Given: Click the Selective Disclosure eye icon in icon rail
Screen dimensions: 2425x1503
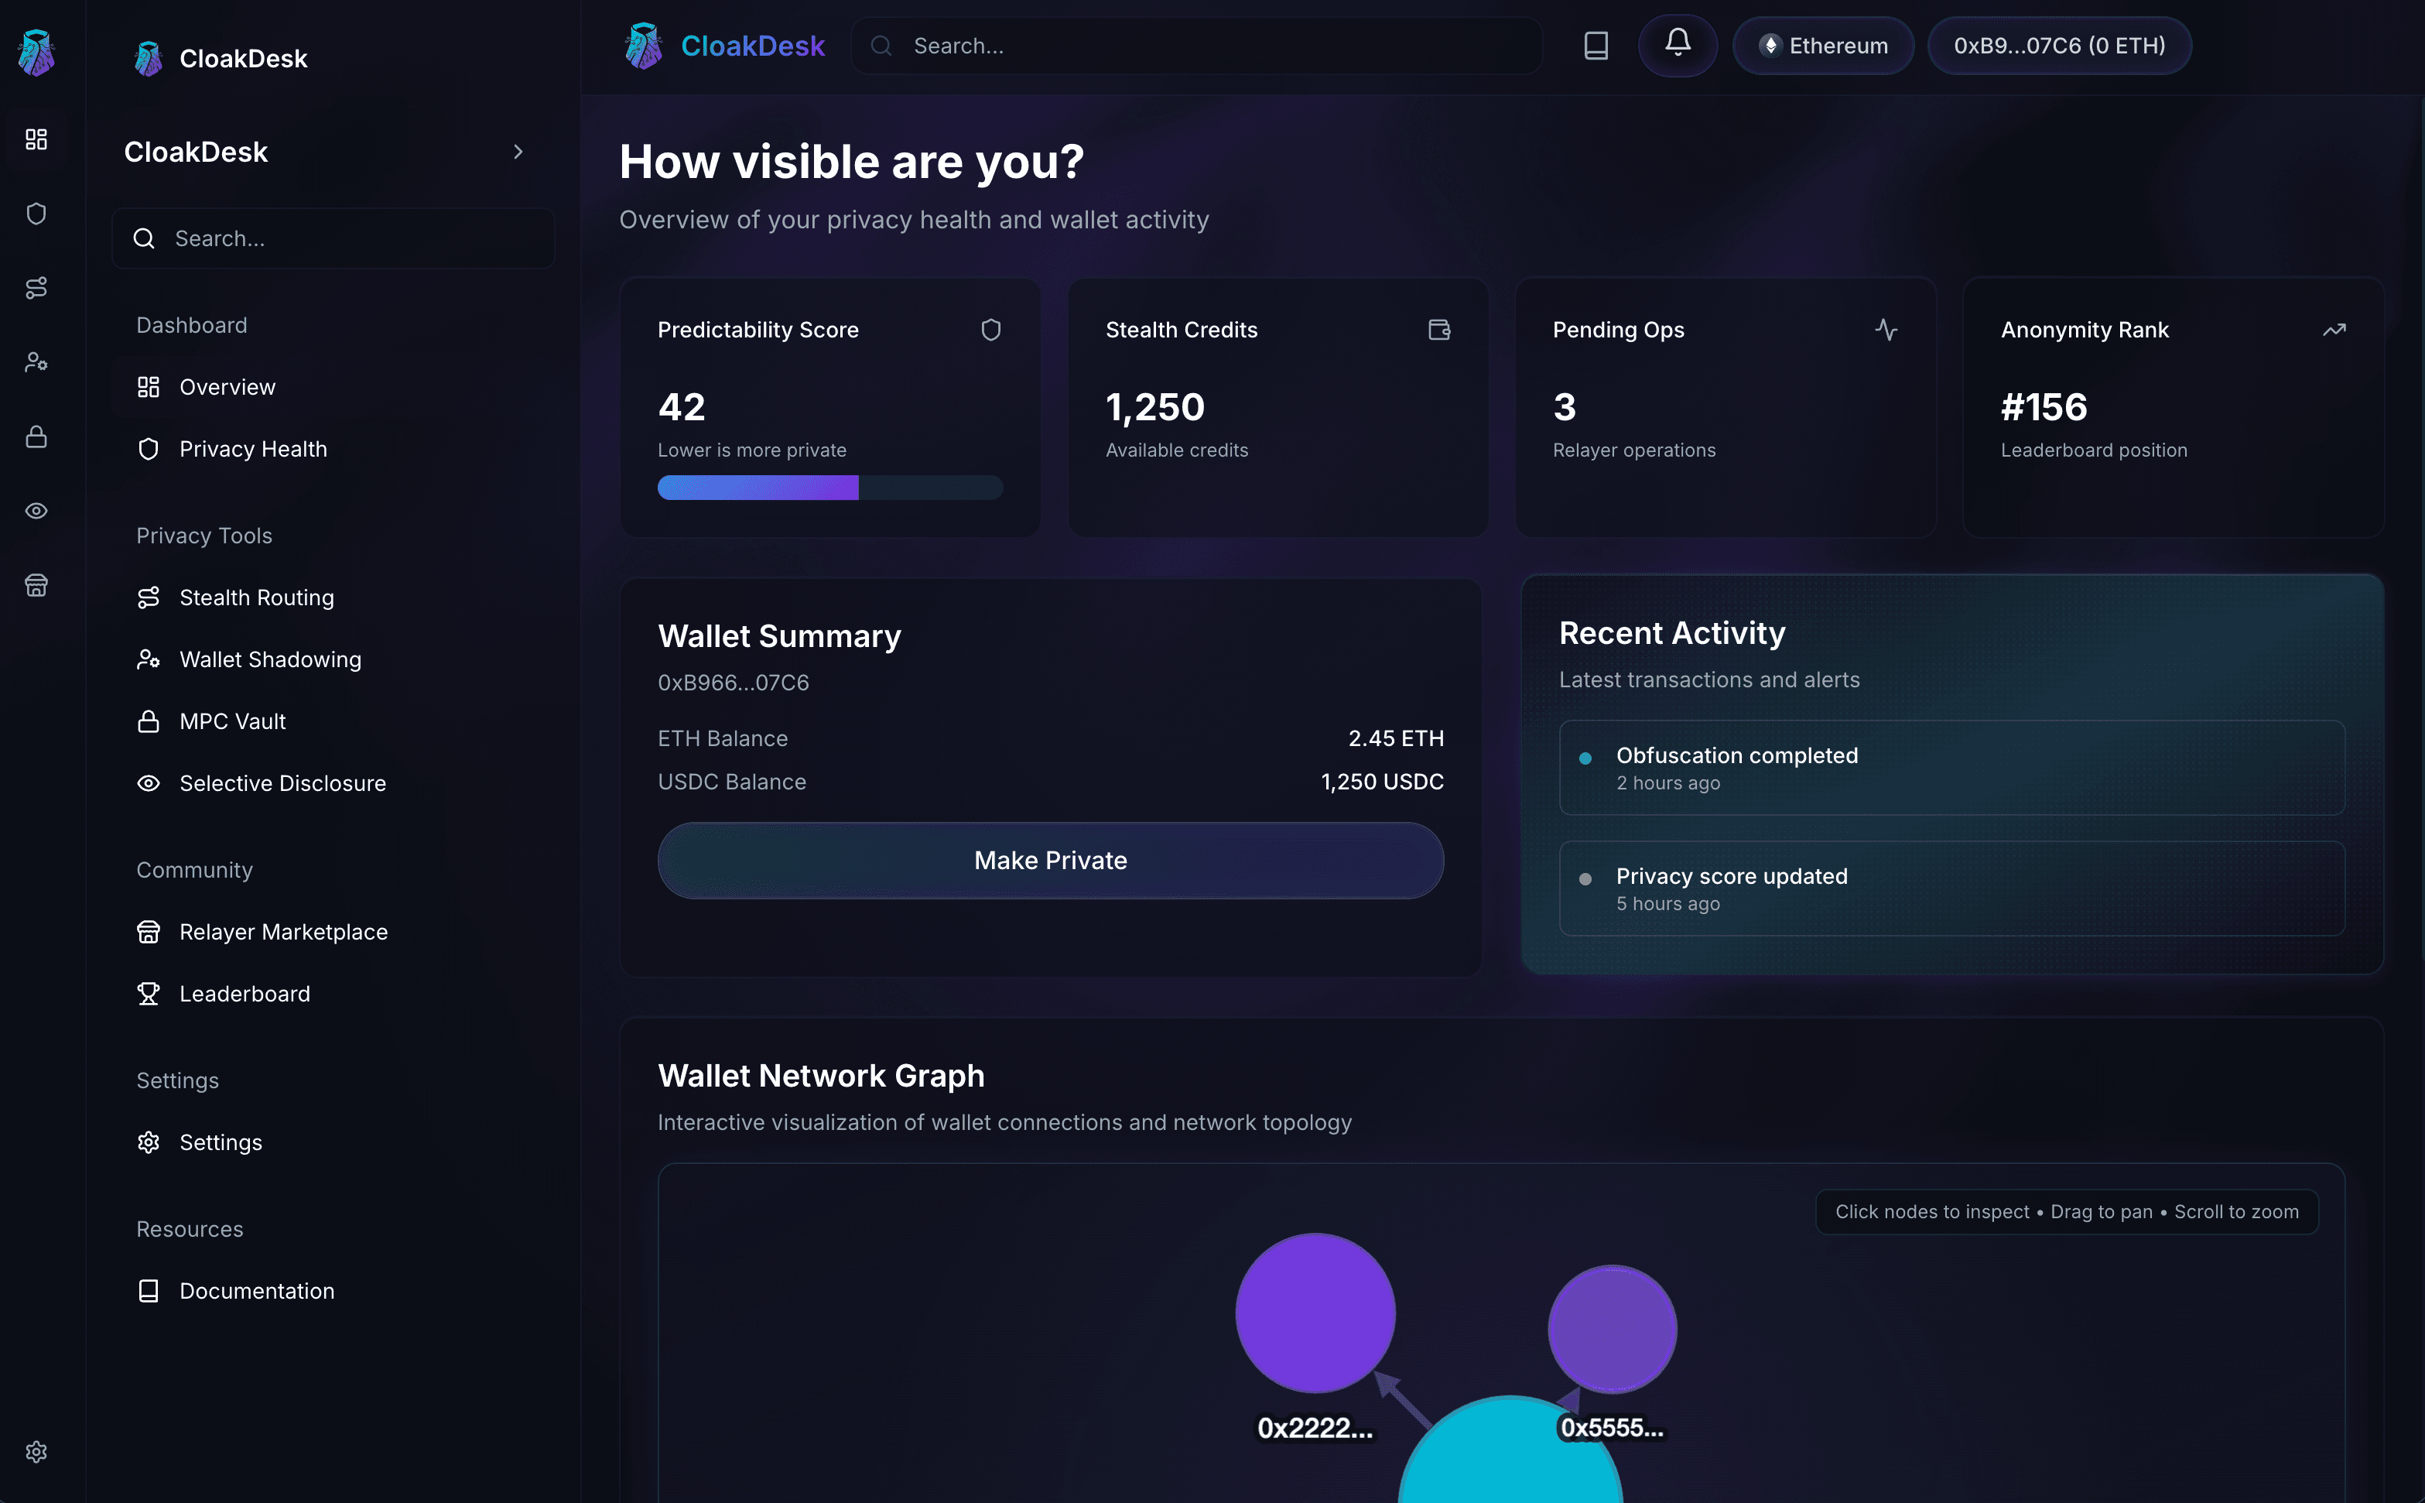Looking at the screenshot, I should click(37, 510).
